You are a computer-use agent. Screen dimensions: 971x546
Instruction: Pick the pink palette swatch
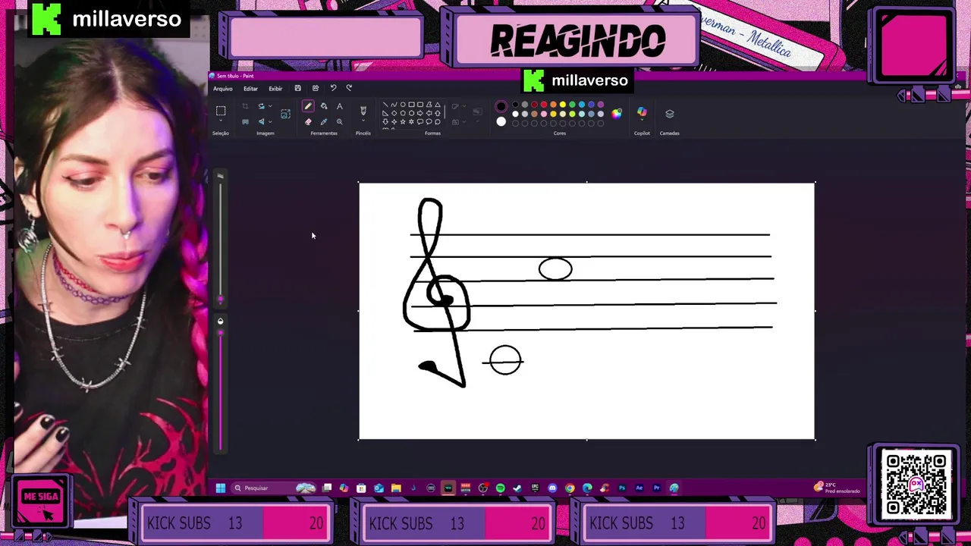544,114
